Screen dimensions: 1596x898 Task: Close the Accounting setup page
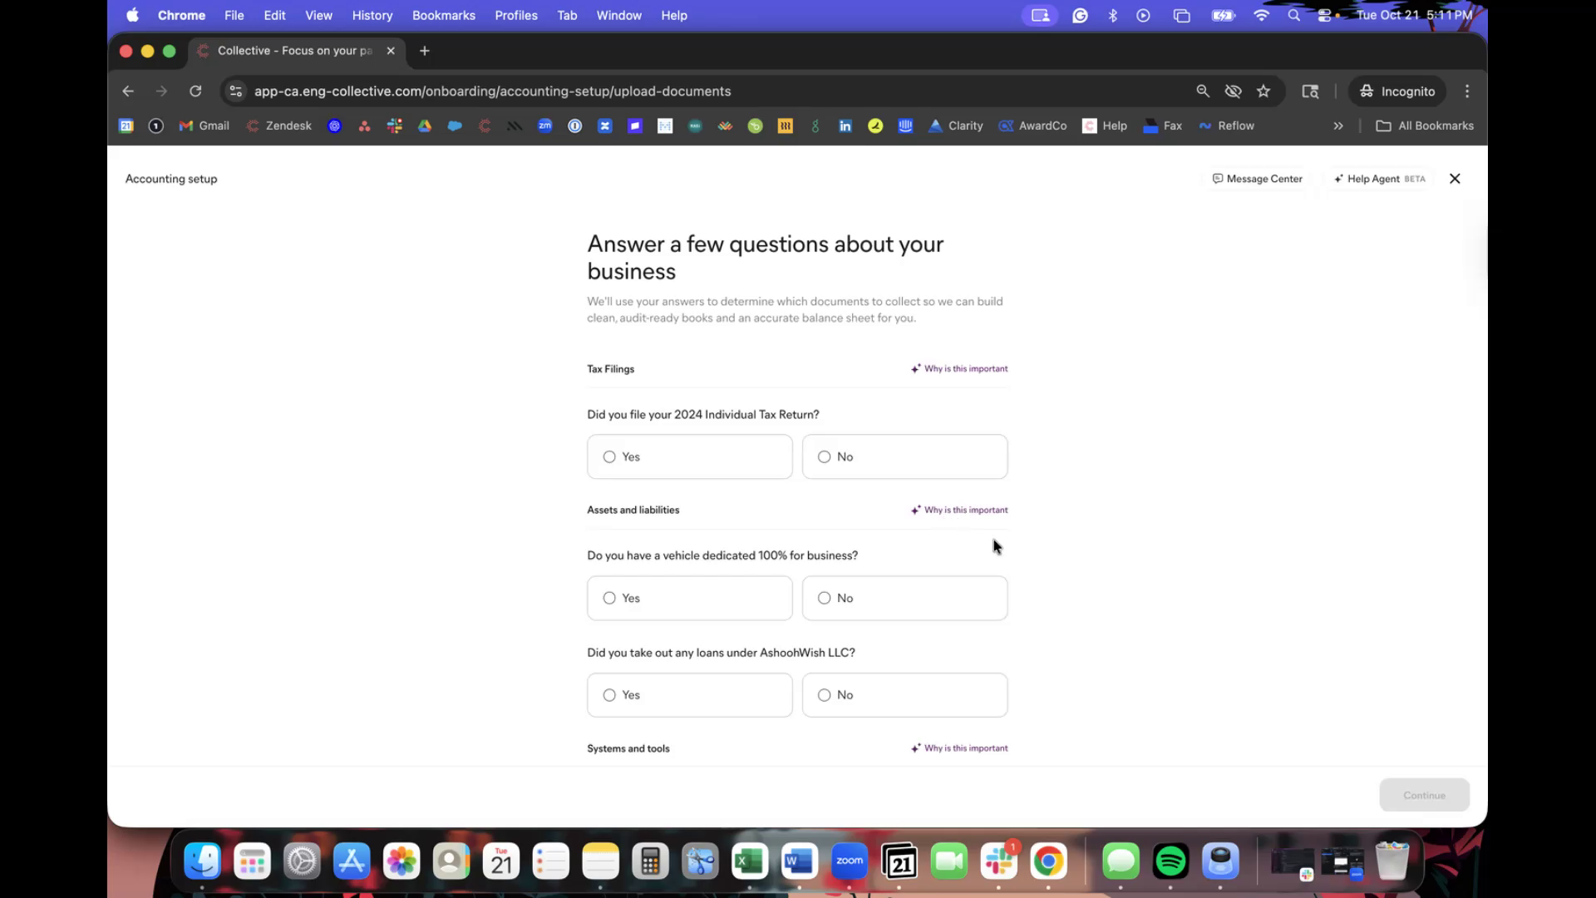pos(1455,179)
